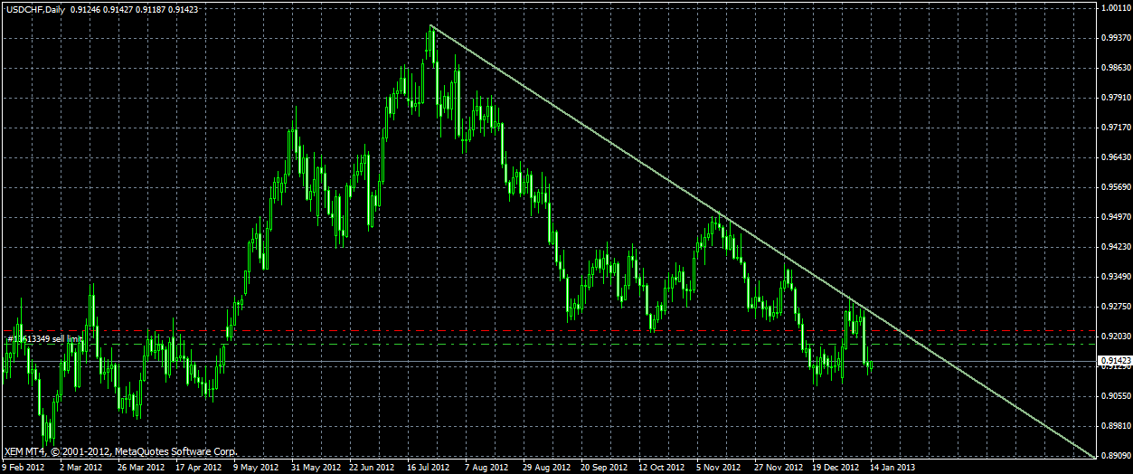Click the 0.90550 price scale label
Screen dimensions: 1133x474
[1115, 396]
